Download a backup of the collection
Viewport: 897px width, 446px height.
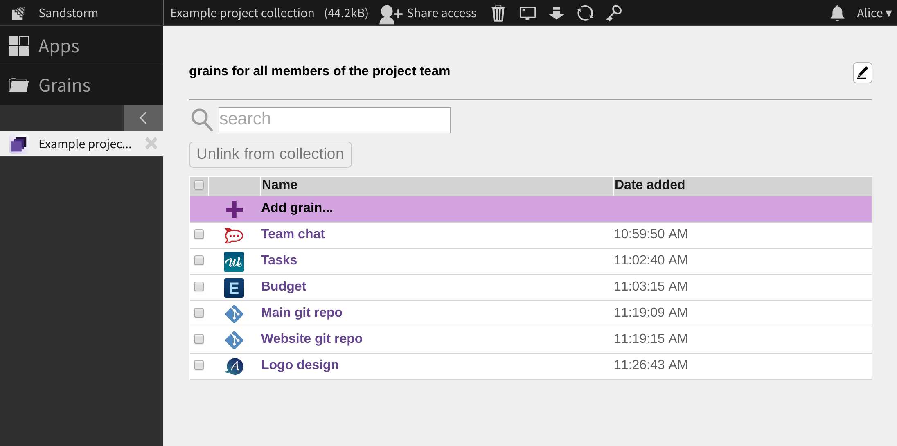coord(556,13)
